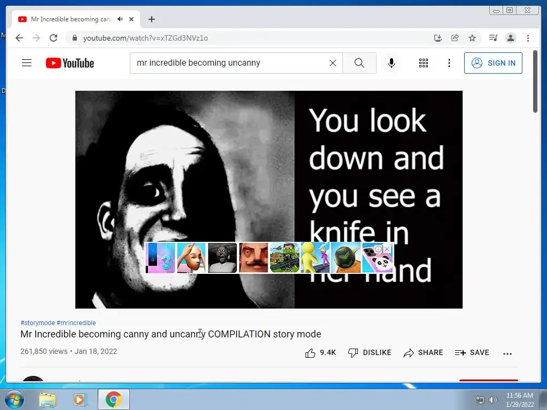Go back to the previous page

coord(19,38)
